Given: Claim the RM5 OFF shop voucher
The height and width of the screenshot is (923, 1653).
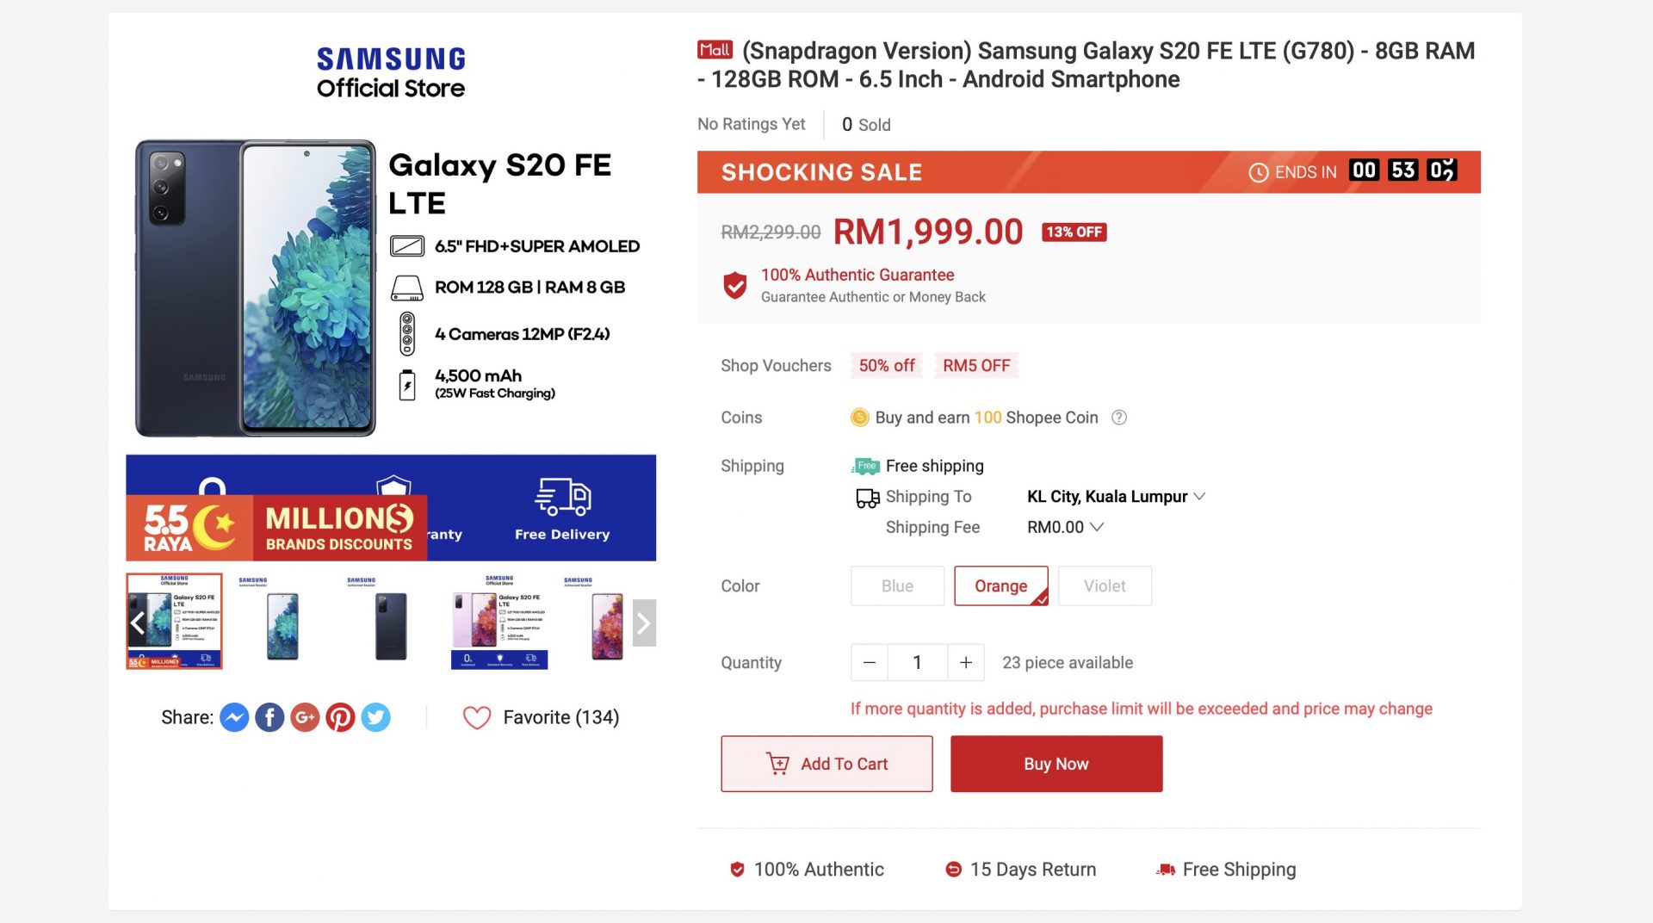Looking at the screenshot, I should coord(976,366).
